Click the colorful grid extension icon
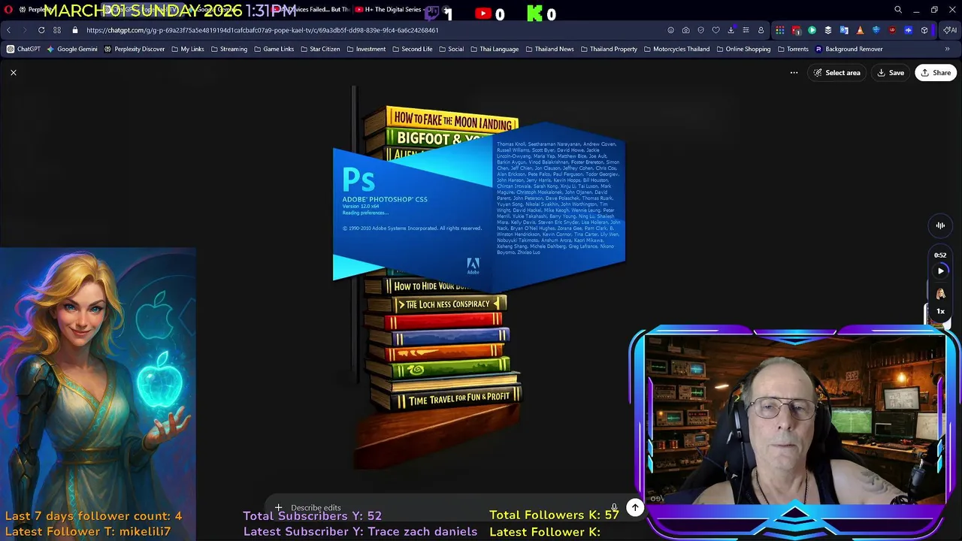 click(x=780, y=30)
